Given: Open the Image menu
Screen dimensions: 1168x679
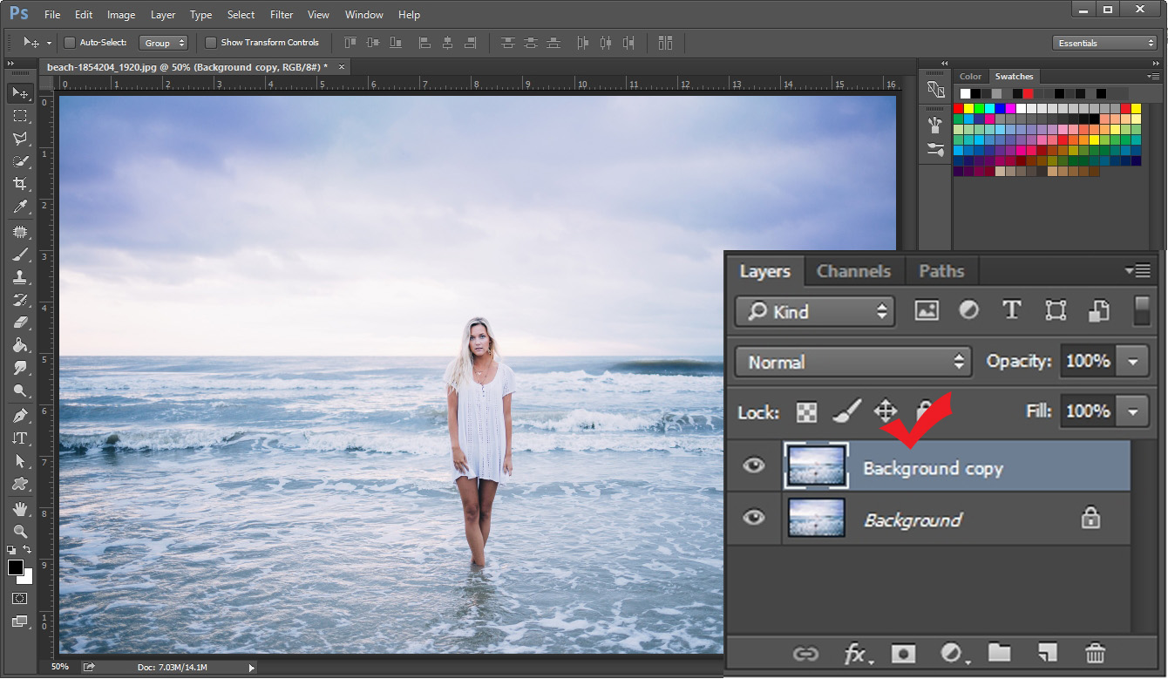Looking at the screenshot, I should click(x=121, y=15).
